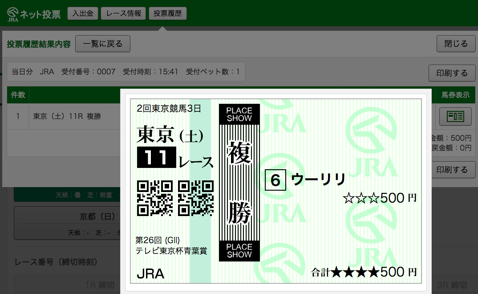Click horse name ウーリリ on ticket
Screen dimensions: 478x294
coord(318,180)
